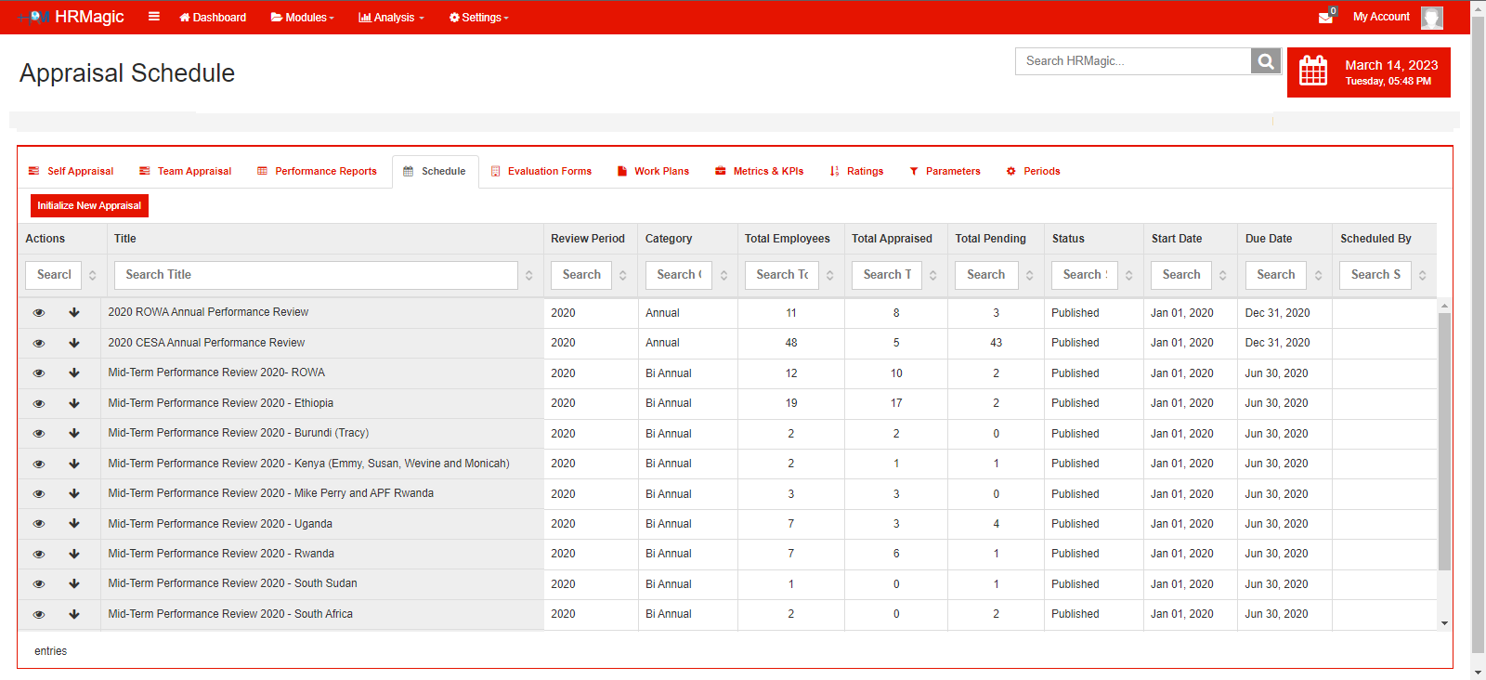View Mid-Term South Sudan review eye icon

[39, 584]
